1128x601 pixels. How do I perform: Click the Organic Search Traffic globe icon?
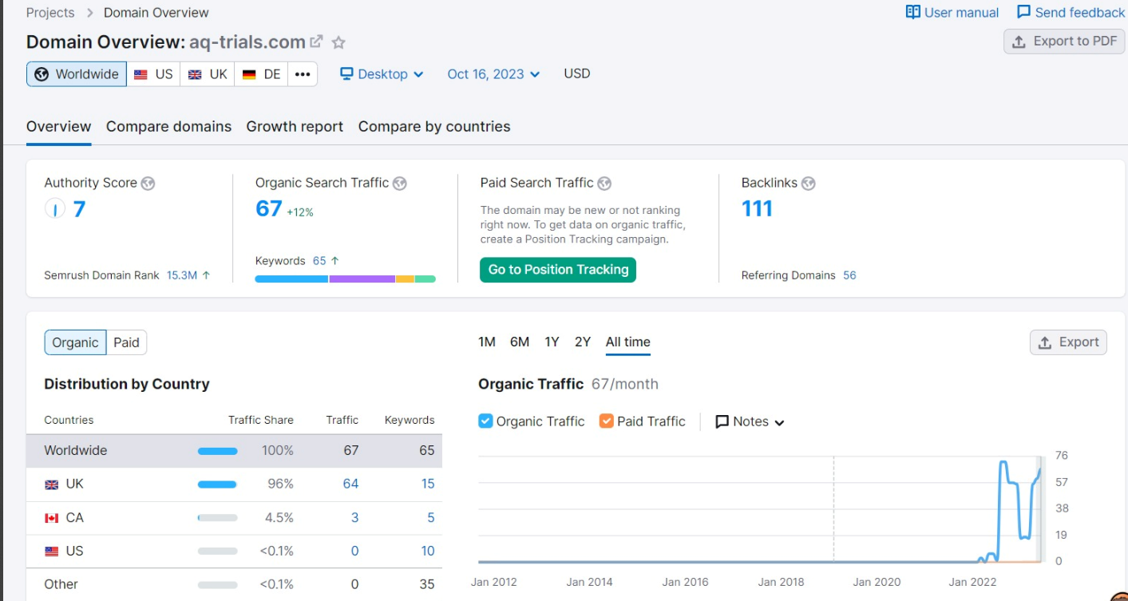400,183
